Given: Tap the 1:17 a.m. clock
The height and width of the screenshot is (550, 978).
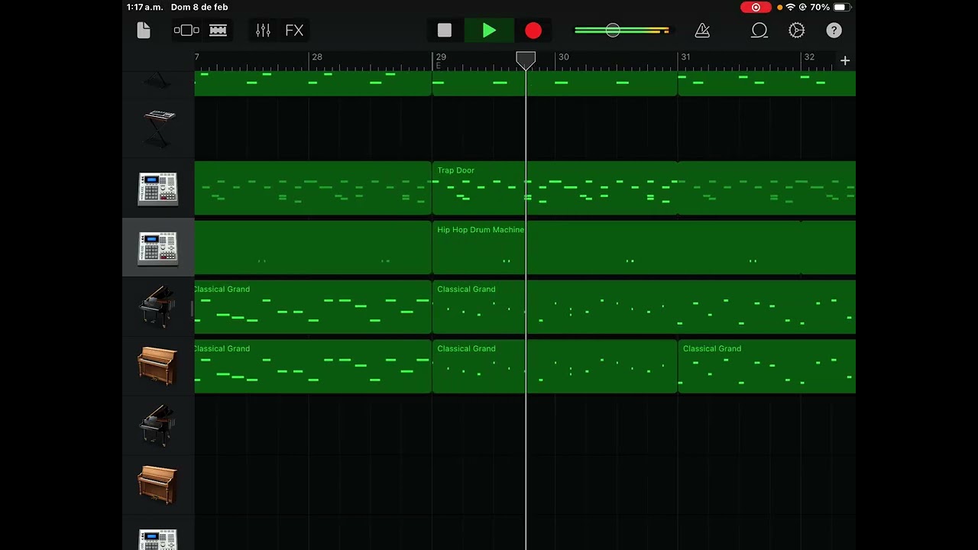Looking at the screenshot, I should (x=144, y=7).
